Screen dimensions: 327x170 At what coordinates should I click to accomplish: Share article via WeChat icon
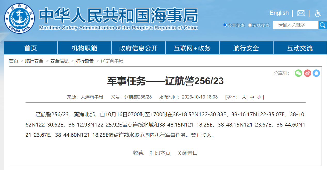298,73
